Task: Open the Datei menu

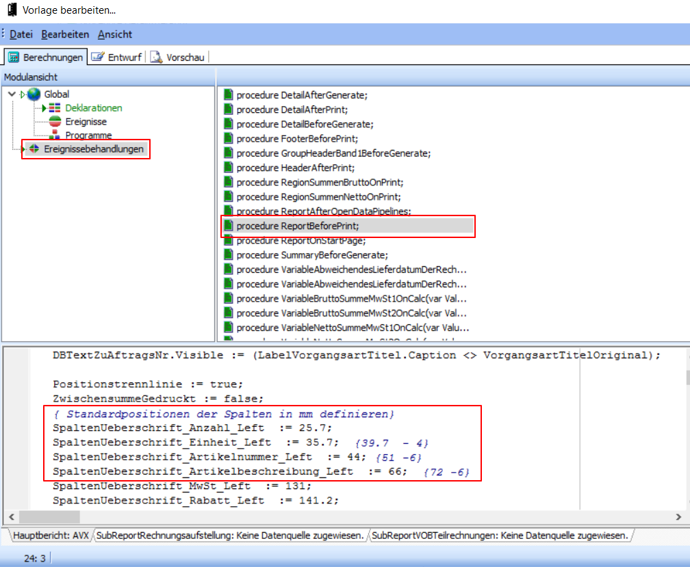Action: click(x=21, y=34)
